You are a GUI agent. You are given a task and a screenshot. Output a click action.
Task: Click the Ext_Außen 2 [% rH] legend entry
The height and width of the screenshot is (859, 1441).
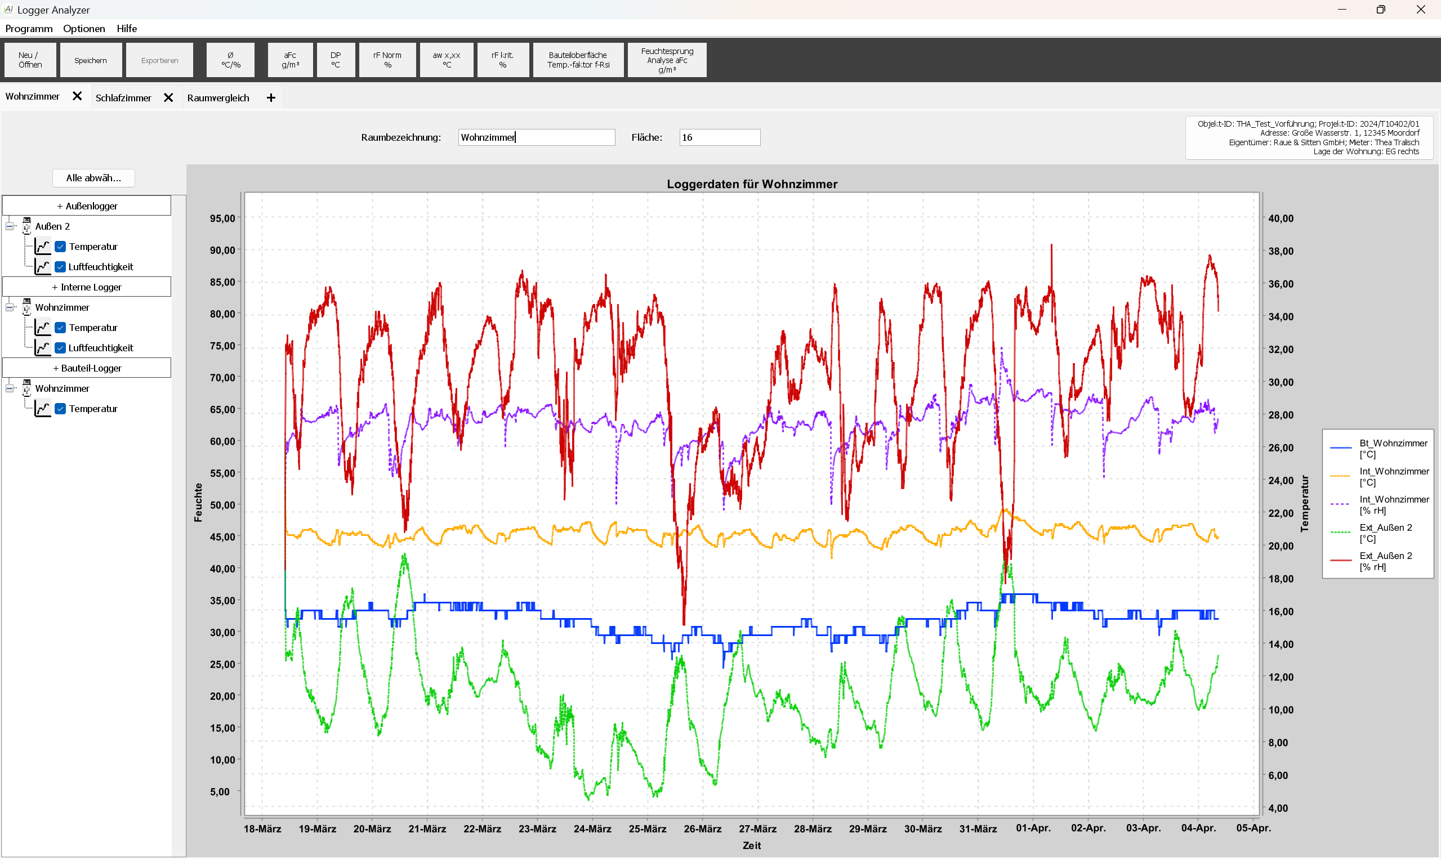pyautogui.click(x=1372, y=561)
